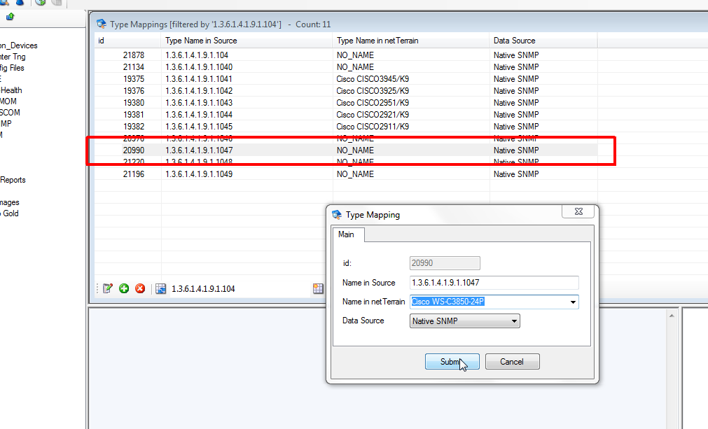Sort by Type Name in netTerrain column
This screenshot has width=708, height=429.
coord(377,41)
